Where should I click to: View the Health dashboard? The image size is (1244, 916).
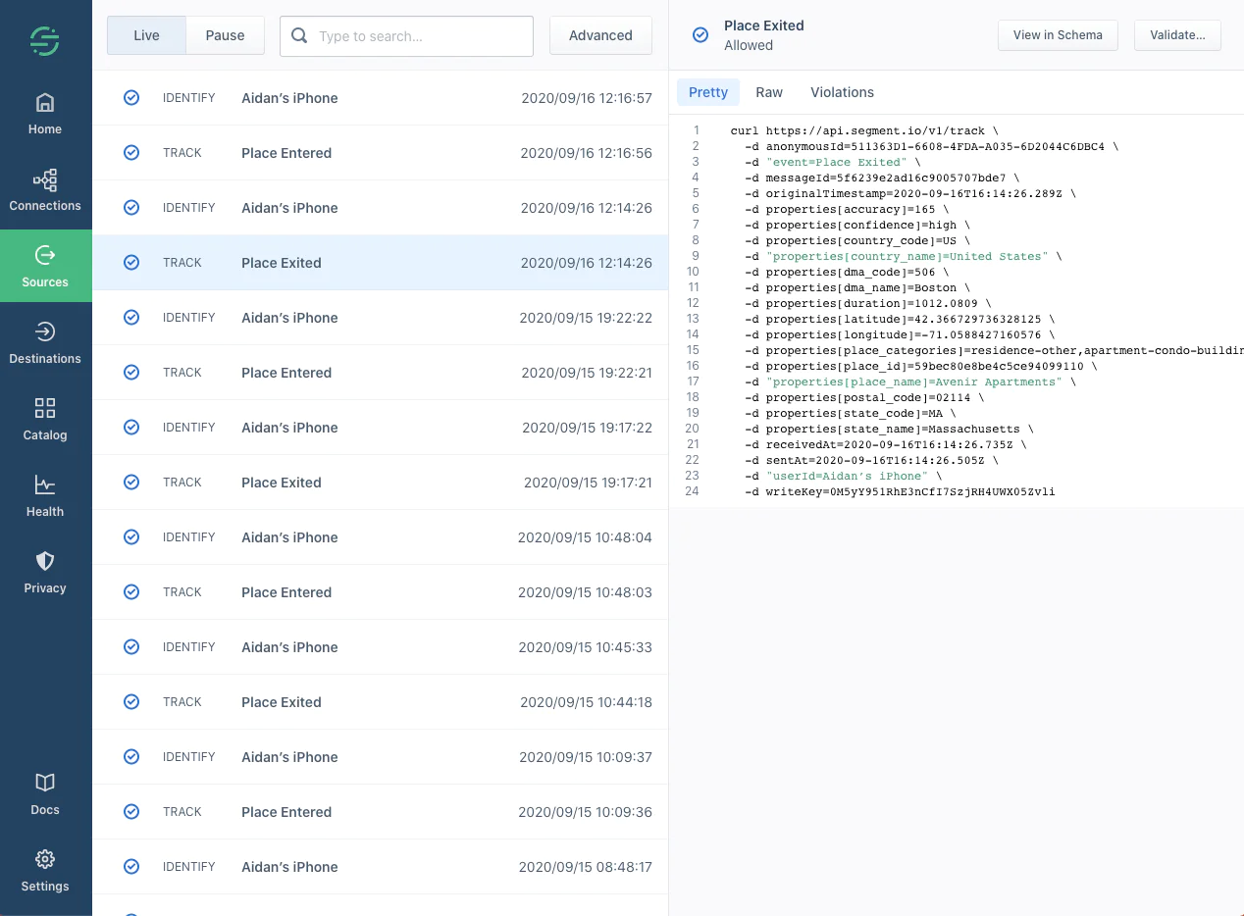[44, 495]
